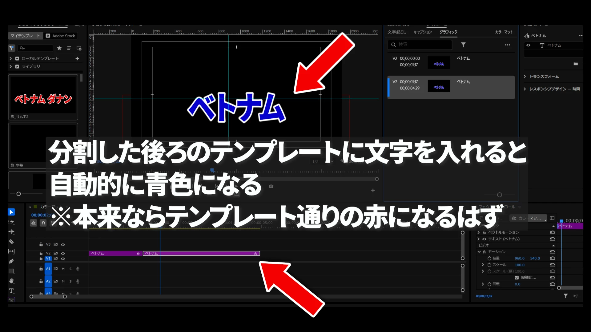Select second ベトナム graphic entry at 00;00;01;17
Image resolution: width=591 pixels, height=332 pixels.
[x=451, y=87]
